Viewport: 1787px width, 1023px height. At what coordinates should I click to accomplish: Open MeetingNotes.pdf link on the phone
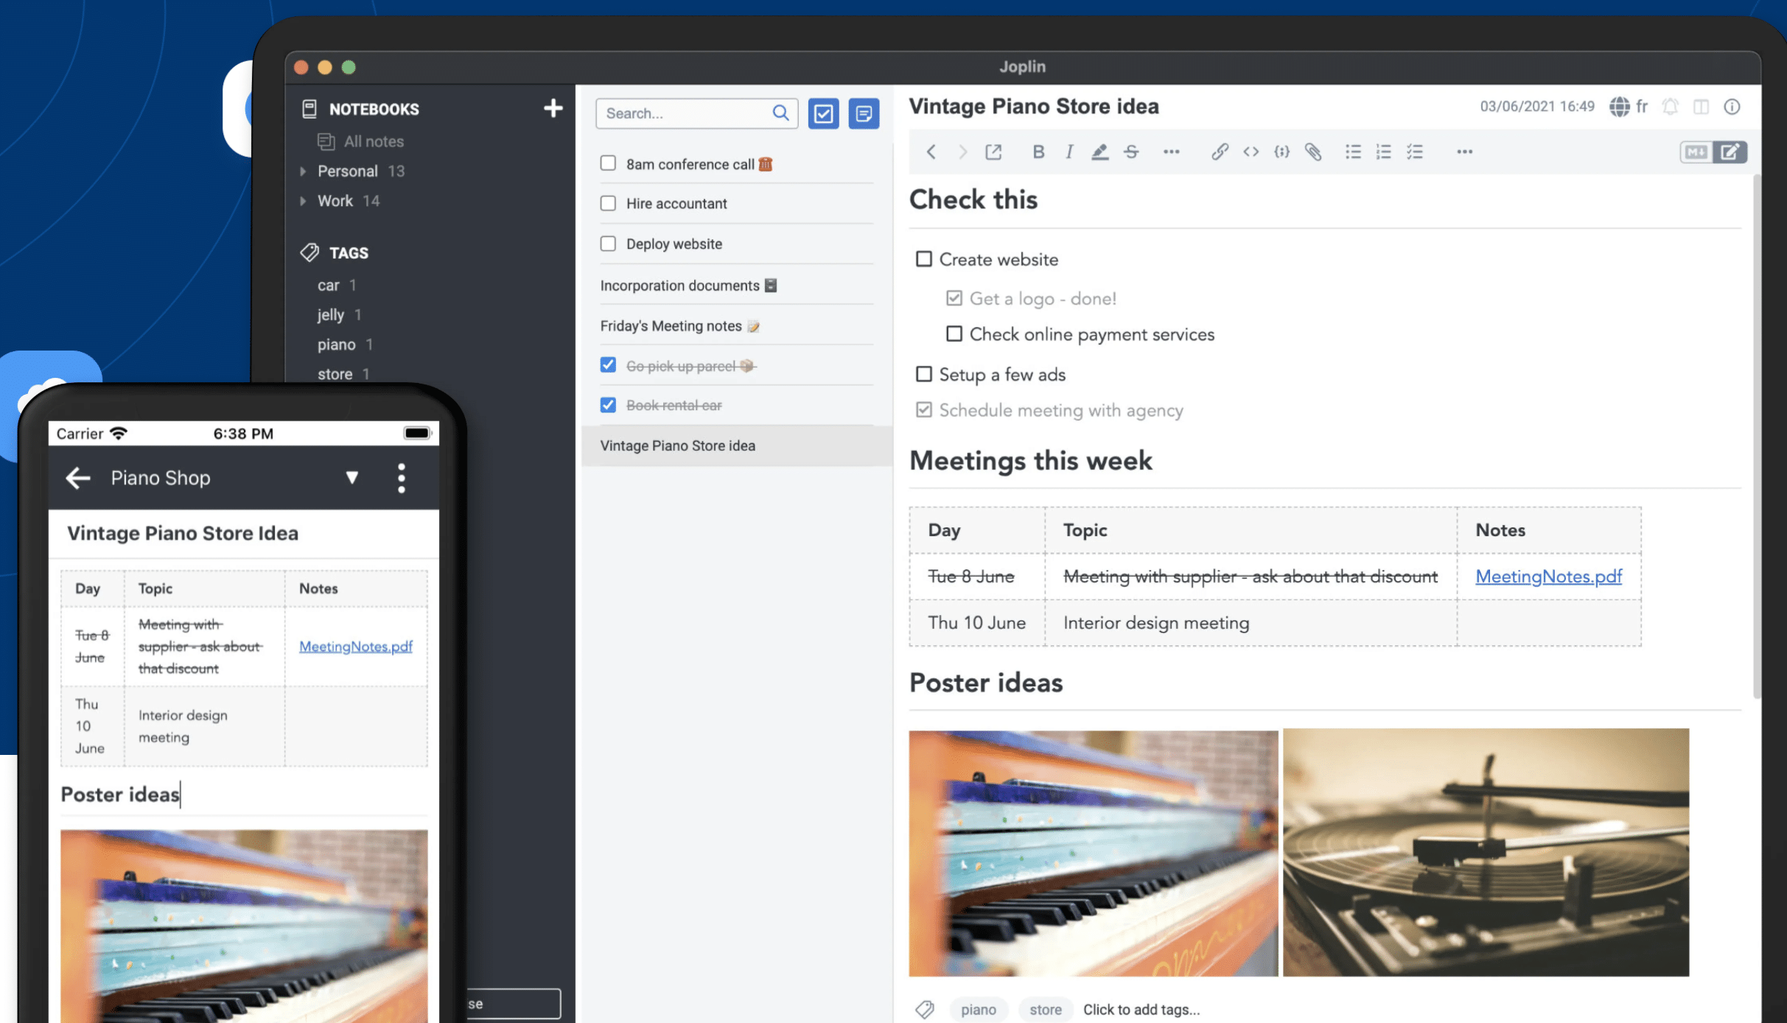point(355,646)
